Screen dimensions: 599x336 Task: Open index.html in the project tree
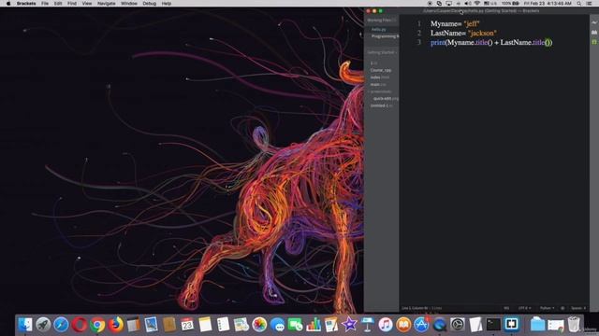point(380,77)
